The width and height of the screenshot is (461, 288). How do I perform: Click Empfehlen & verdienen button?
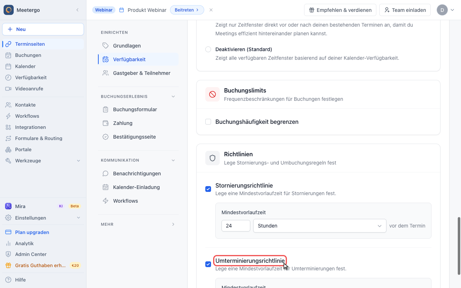(x=340, y=10)
